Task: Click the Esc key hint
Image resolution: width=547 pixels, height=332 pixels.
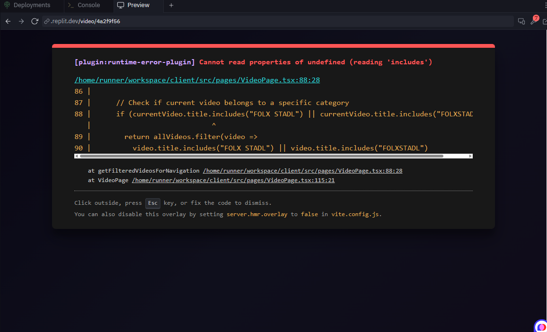Action: click(x=153, y=203)
